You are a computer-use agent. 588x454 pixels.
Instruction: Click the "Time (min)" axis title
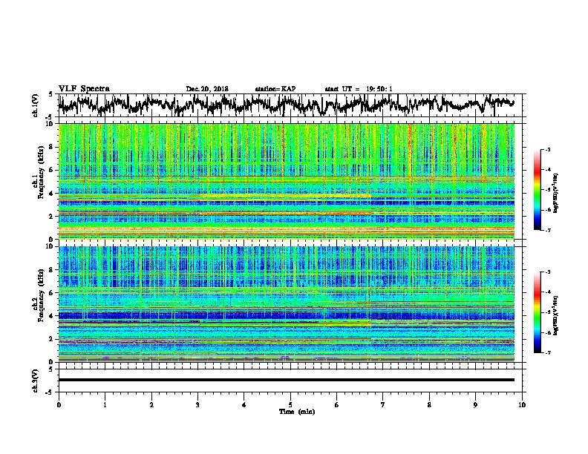point(297,412)
